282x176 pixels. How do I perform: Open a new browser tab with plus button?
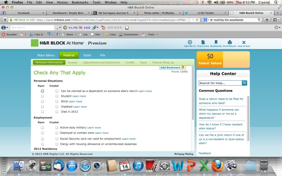(x=278, y=13)
